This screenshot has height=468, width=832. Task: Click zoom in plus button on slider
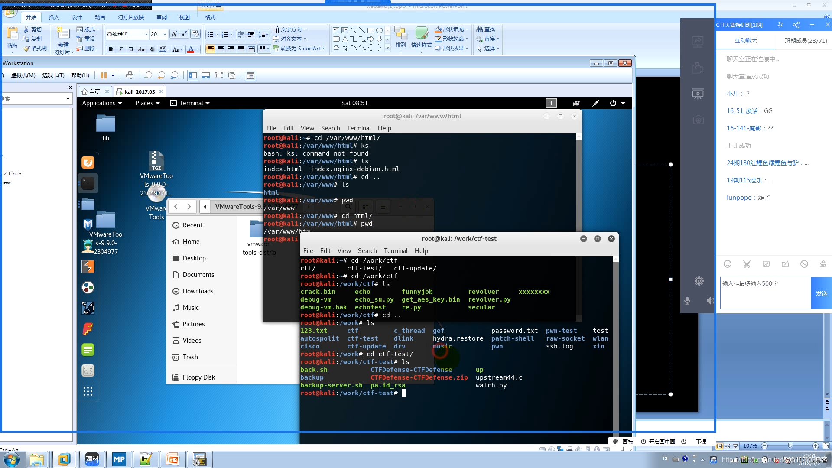[816, 446]
